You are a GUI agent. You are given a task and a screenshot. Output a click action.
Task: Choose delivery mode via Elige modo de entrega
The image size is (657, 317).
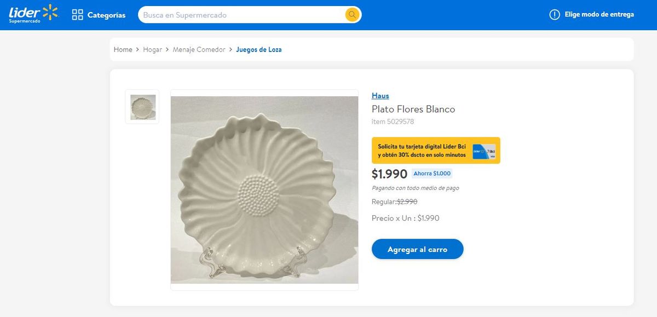pos(599,15)
